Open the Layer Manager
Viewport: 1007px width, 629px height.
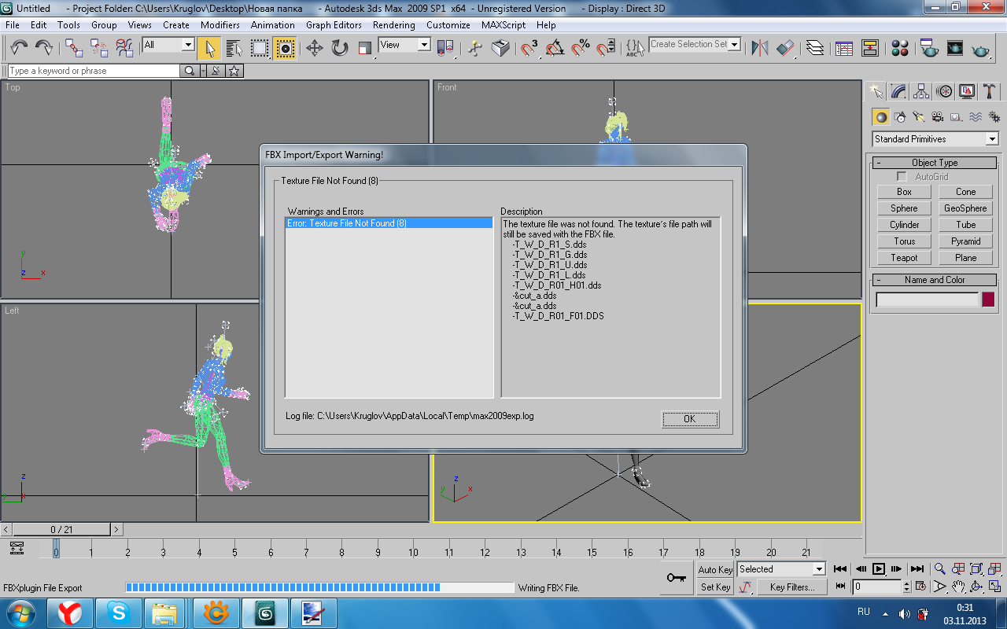[815, 48]
